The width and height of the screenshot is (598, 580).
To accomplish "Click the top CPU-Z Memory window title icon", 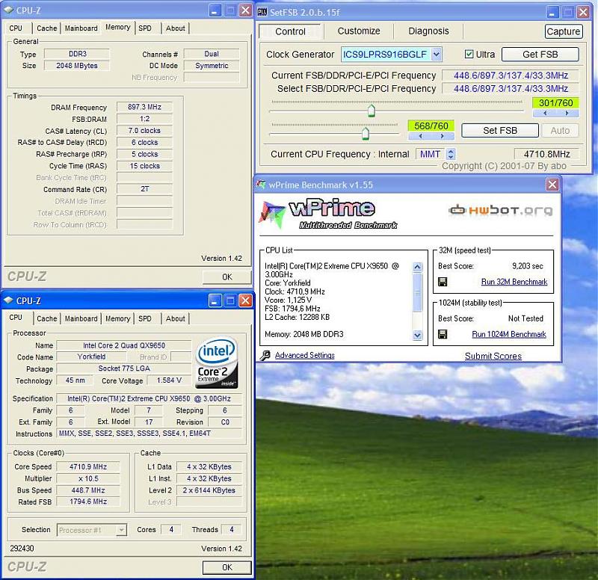I will click(8, 10).
